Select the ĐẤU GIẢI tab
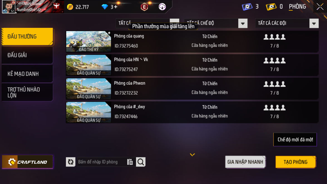Viewport: 327px width, 184px height. pos(27,55)
